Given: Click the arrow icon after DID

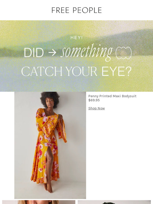Looking at the screenshot, I should point(52,52).
